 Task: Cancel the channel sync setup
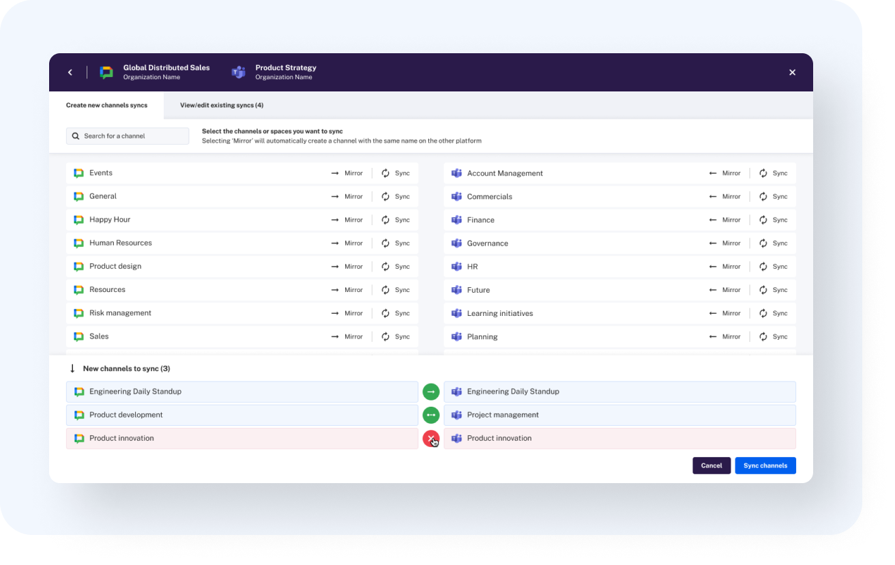click(x=711, y=465)
